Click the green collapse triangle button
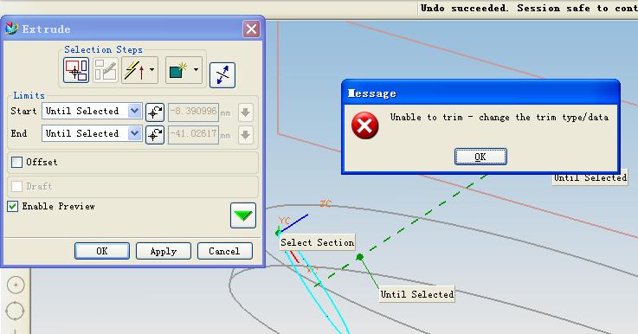The image size is (638, 334). point(243,215)
